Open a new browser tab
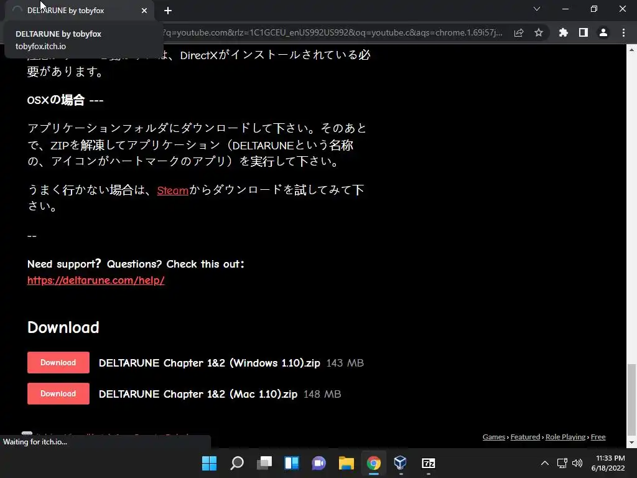Viewport: 637px width, 478px height. (x=168, y=11)
